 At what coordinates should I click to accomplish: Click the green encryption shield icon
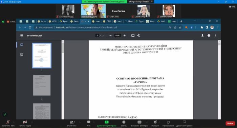pyautogui.click(x=3, y=22)
